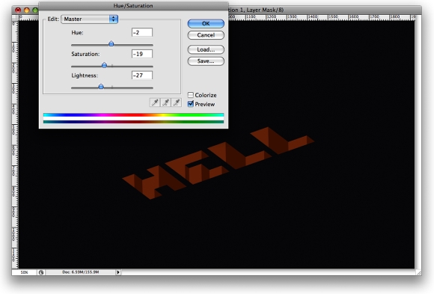Screen dimensions: 434x294
Task: Open the Edit Master dropdown
Action: point(89,19)
